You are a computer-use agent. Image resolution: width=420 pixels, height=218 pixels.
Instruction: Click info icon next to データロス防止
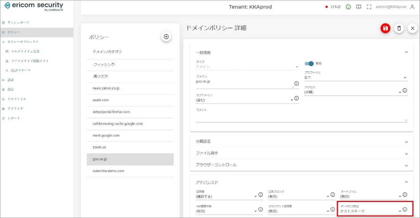click(405, 209)
